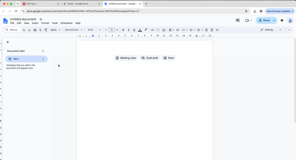
Task: Select the Paint format tool
Action: coord(46,30)
